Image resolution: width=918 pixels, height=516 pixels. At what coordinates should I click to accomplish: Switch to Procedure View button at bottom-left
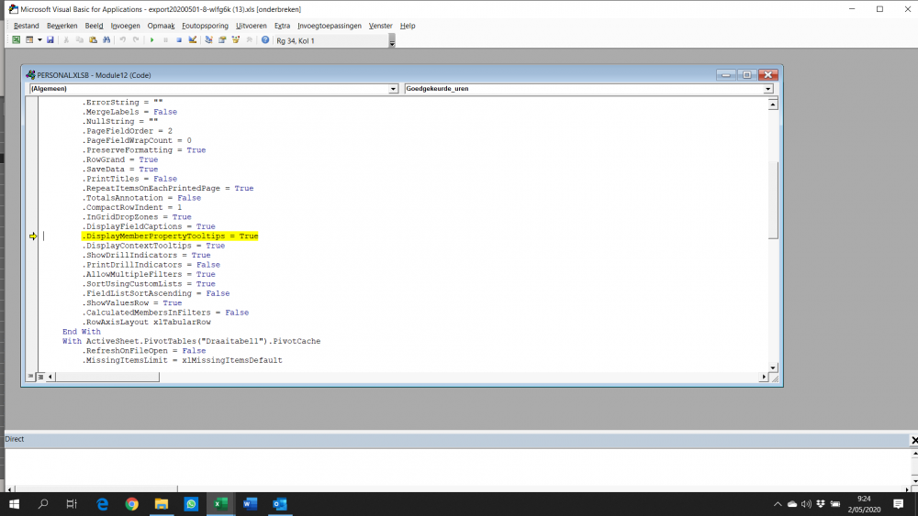[30, 376]
